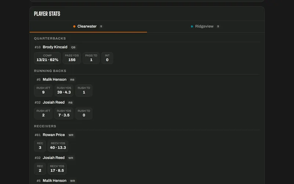This screenshot has width=294, height=184.
Task: Click the PASS YDS 156 stat box
Action: (72, 58)
